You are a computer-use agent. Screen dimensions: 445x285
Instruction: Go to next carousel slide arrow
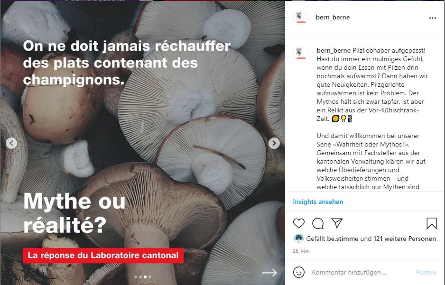point(274,143)
